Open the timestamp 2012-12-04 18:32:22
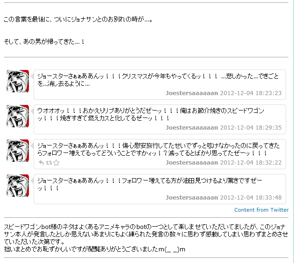This screenshot has height=263, width=294. pyautogui.click(x=251, y=163)
